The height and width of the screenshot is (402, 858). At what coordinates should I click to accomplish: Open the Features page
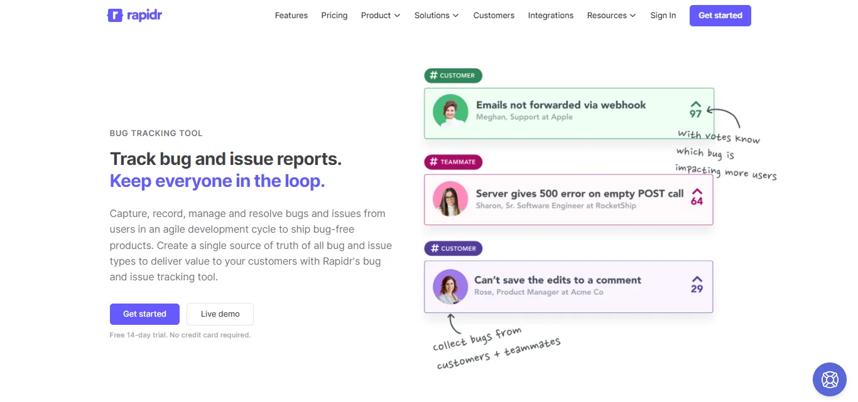(x=291, y=15)
